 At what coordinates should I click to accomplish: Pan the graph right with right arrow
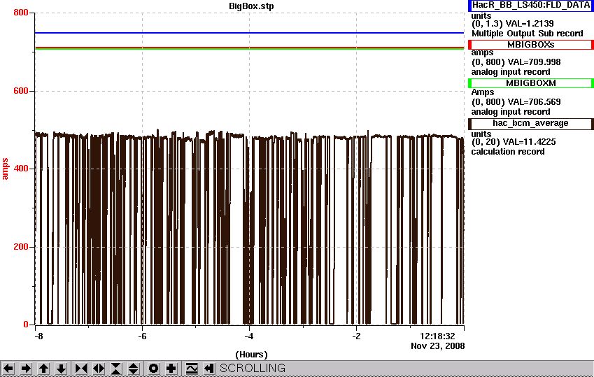[26, 369]
